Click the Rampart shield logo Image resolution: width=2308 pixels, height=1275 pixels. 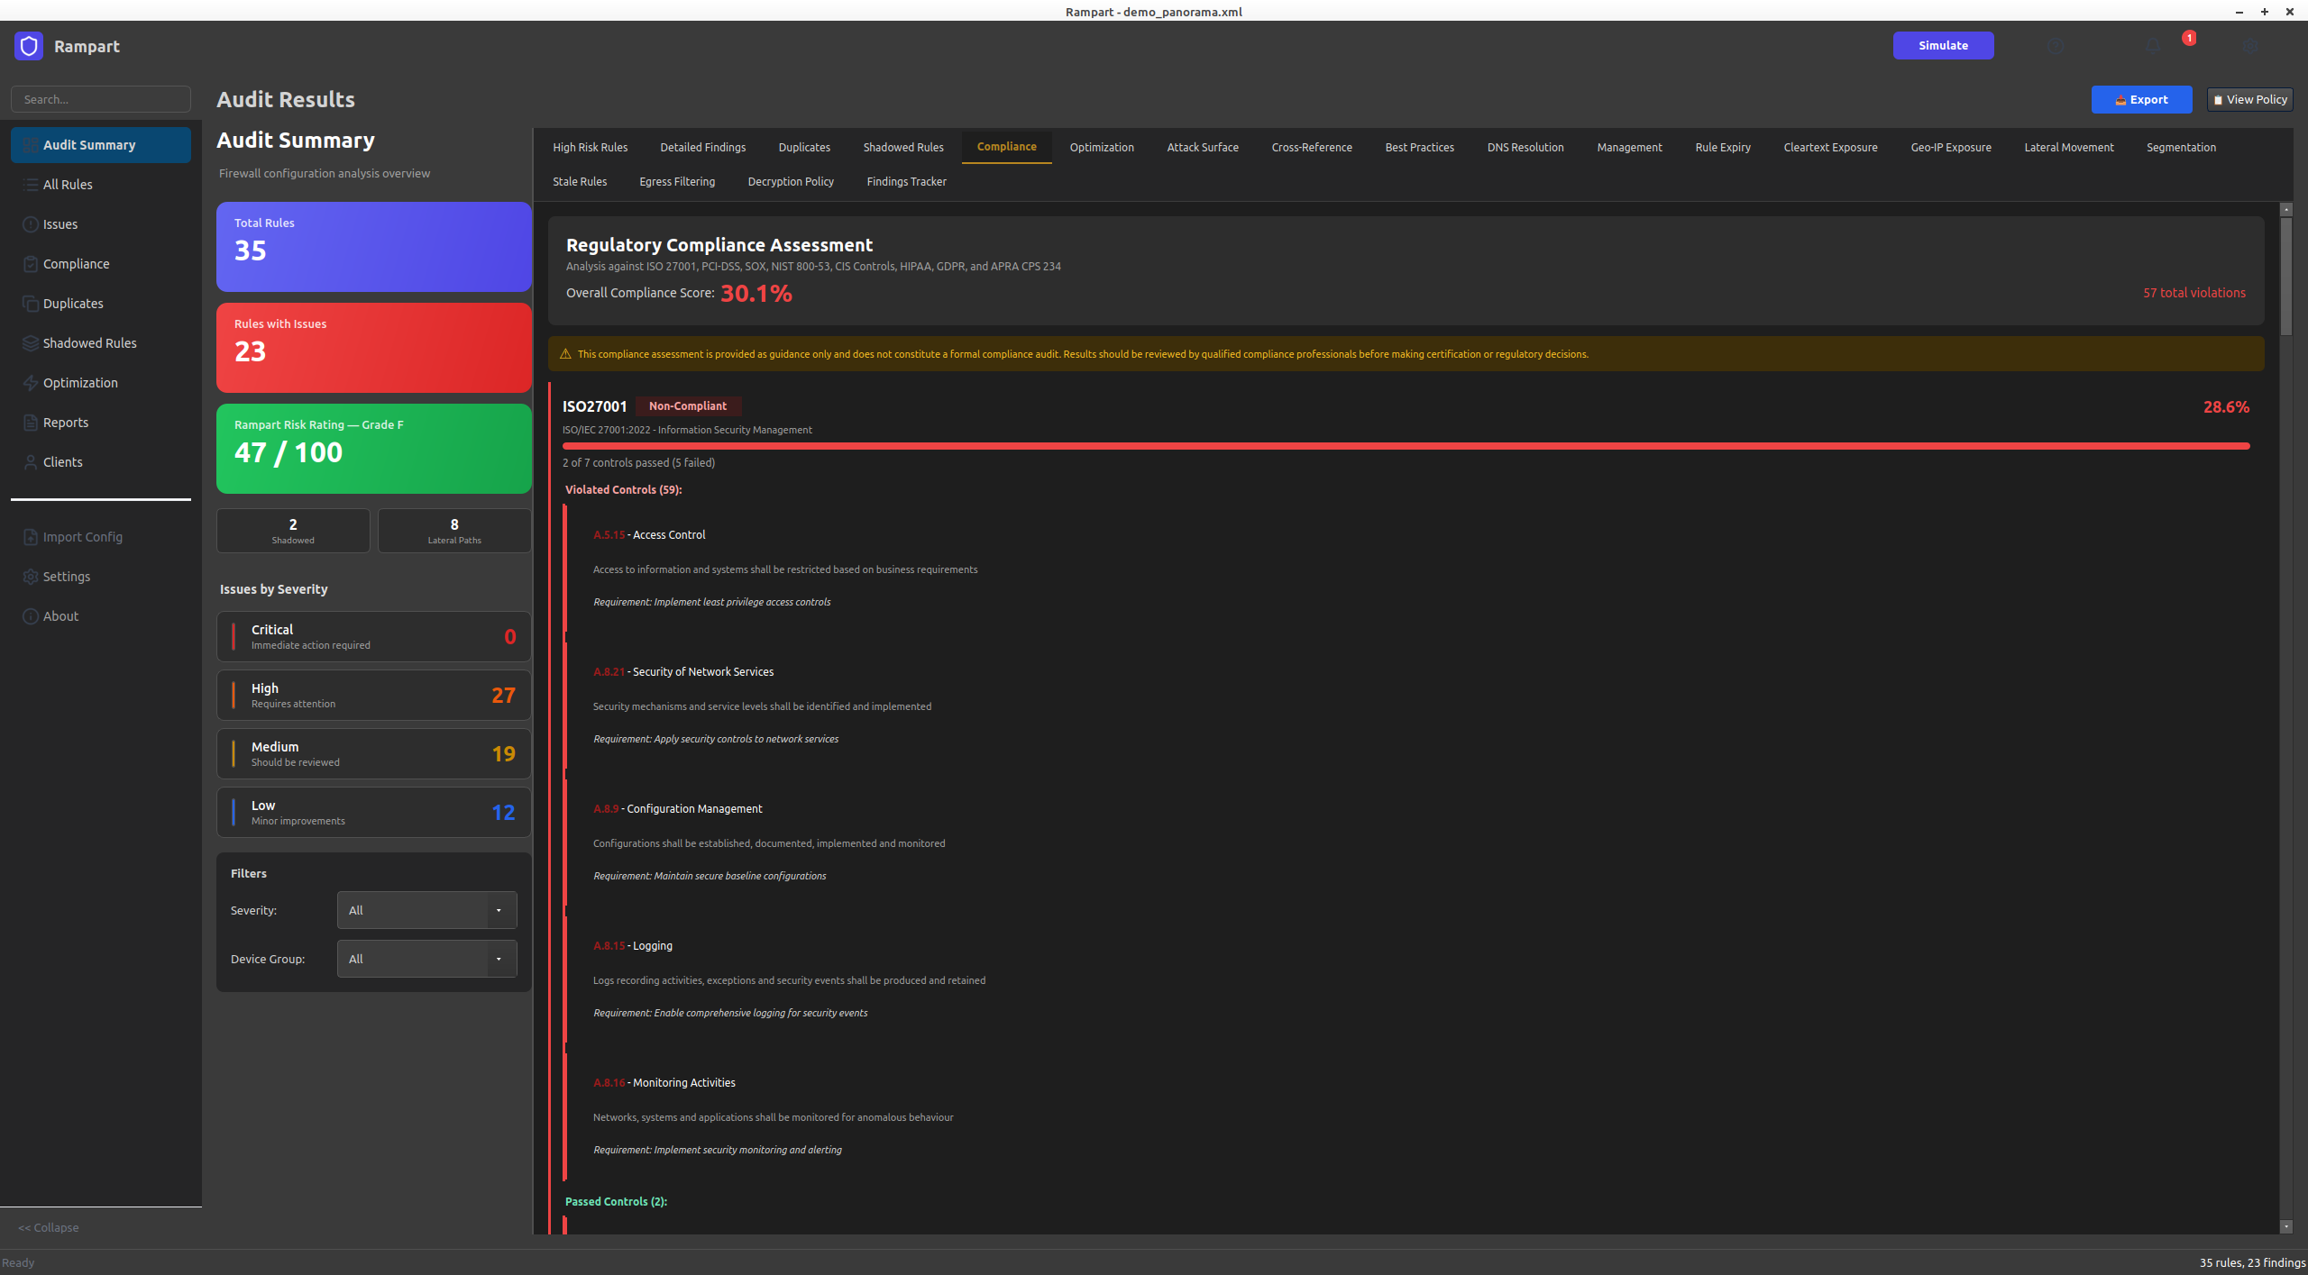point(29,46)
